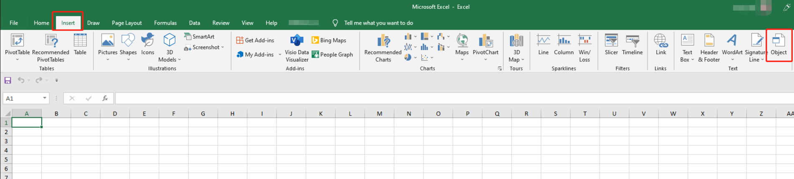Insert a Slicer filter
Image resolution: width=794 pixels, height=179 pixels.
coord(611,44)
